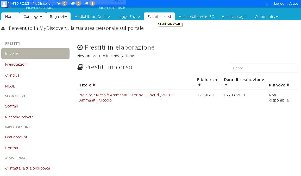Open the shopping cart icon

click(59, 3)
